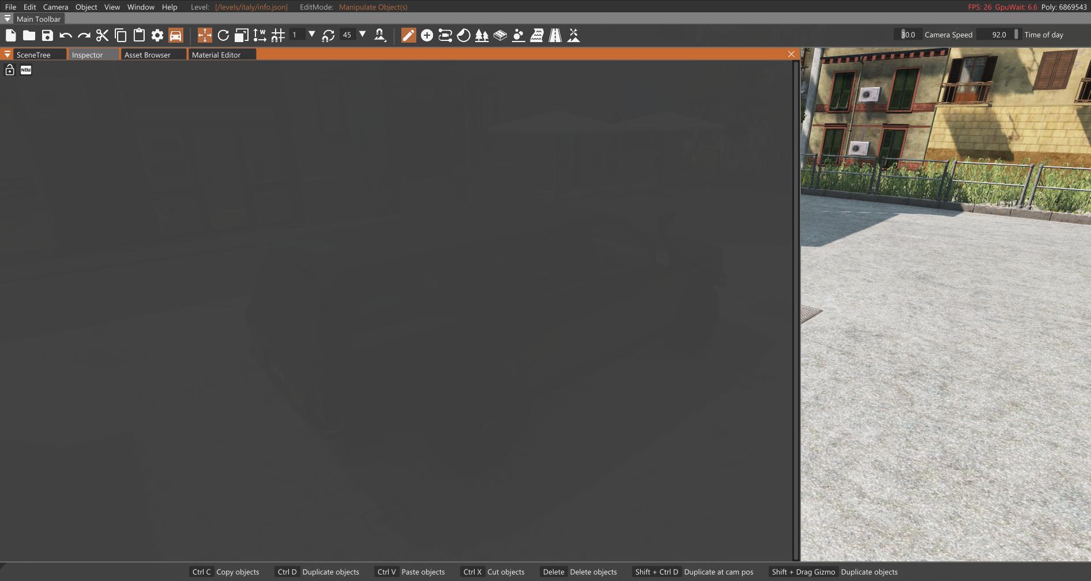This screenshot has height=581, width=1091.
Task: Toggle grid snapping icon
Action: (x=278, y=35)
